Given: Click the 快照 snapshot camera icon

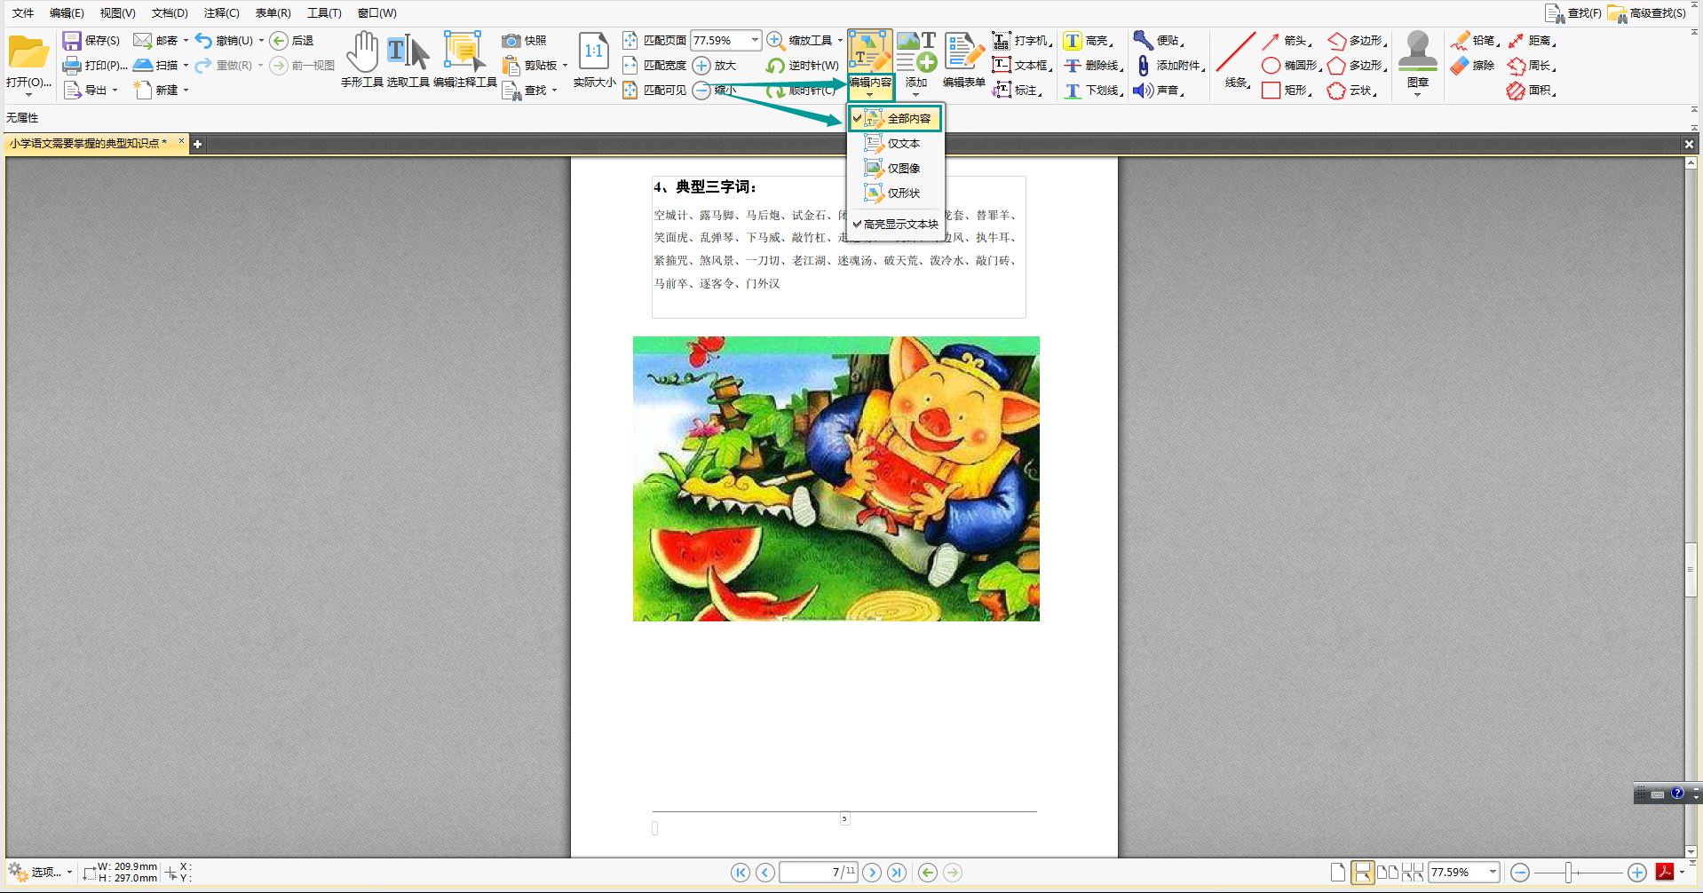Looking at the screenshot, I should (x=511, y=41).
